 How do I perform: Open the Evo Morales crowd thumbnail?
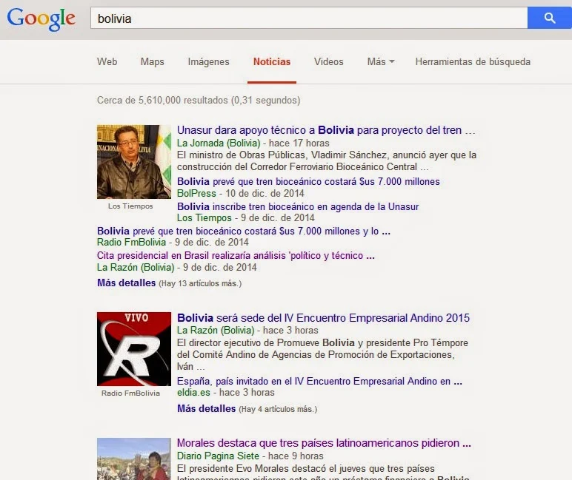134,459
